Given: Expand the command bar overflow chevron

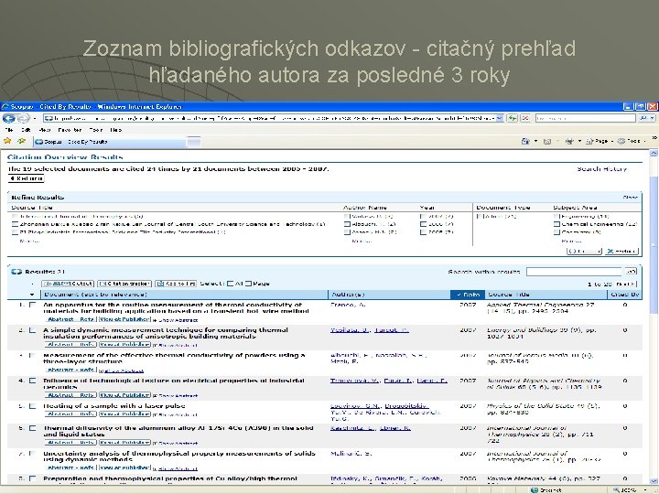Looking at the screenshot, I should (654, 138).
